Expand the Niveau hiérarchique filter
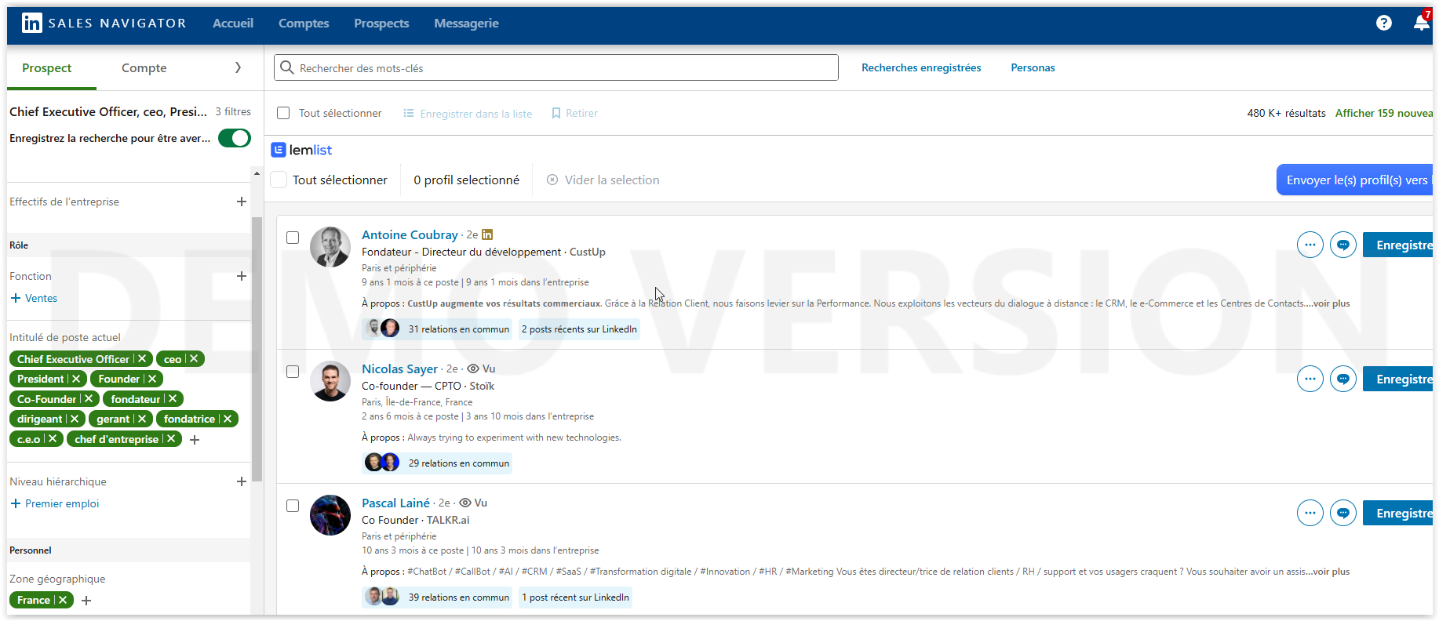This screenshot has height=621, width=1439. tap(241, 481)
